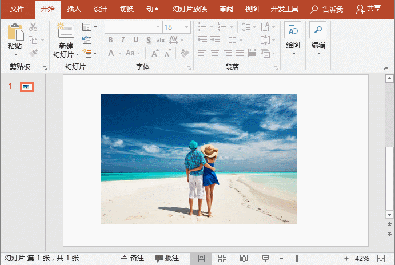Viewport: 395px width, 265px height.
Task: Open the Editing search icon
Action: pos(317,31)
